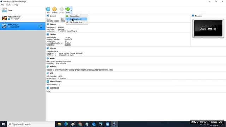Open the Settings gear toolbar icon
This screenshot has width=226, height=127.
click(54, 9)
